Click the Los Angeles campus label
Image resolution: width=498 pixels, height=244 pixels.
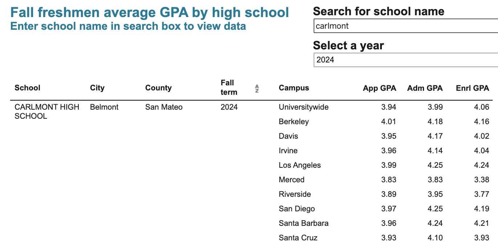(x=300, y=165)
